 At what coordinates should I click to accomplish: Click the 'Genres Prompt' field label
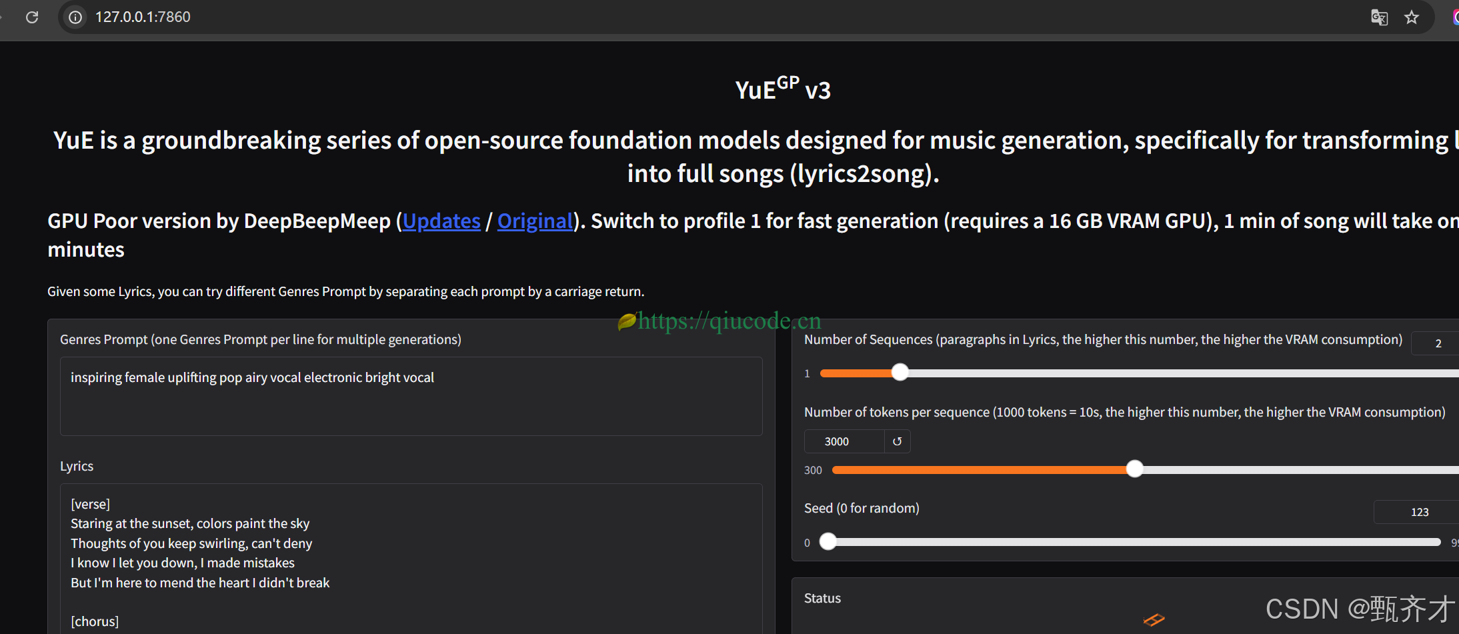click(261, 339)
